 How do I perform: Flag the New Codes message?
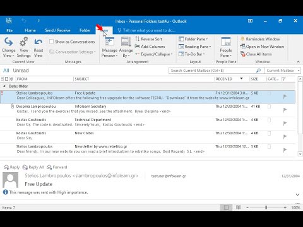click(285, 137)
